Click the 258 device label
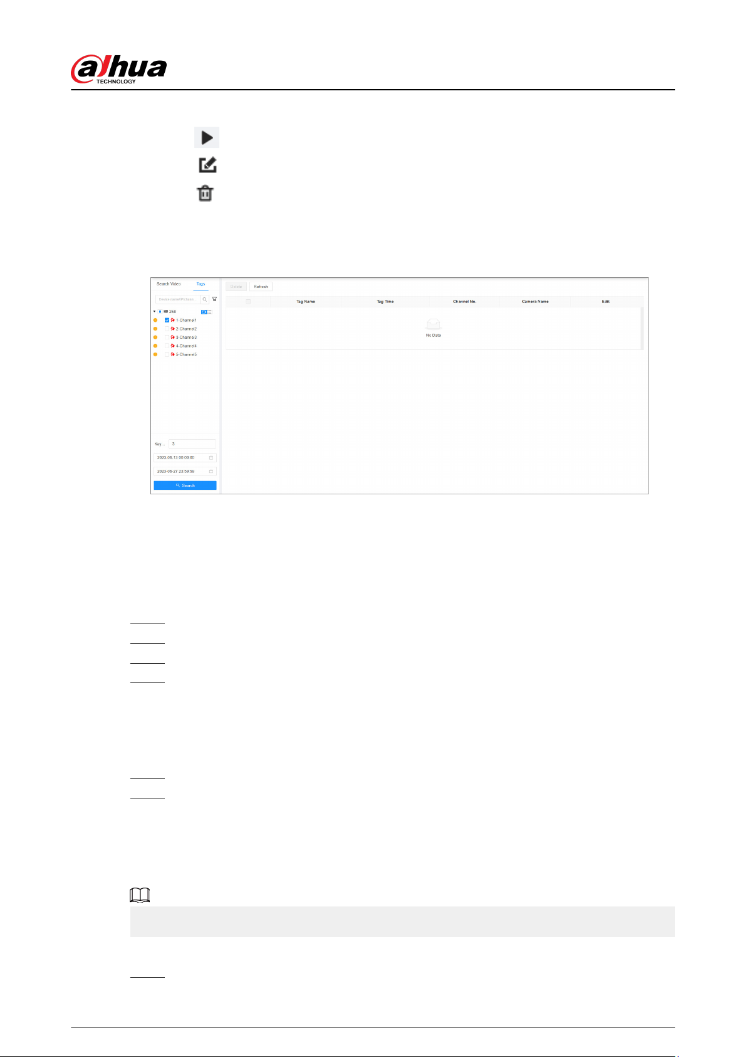The width and height of the screenshot is (747, 1057). pyautogui.click(x=173, y=312)
